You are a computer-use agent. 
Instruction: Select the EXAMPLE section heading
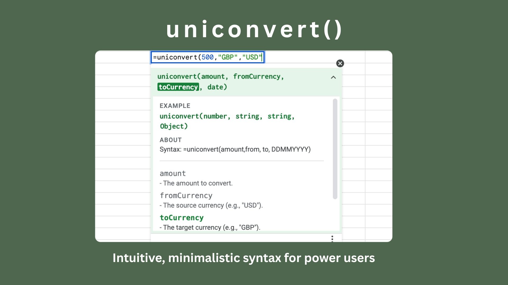[x=175, y=106]
